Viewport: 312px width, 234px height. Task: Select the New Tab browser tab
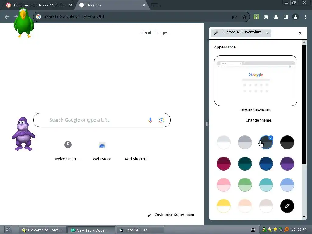113,5
